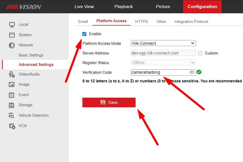This screenshot has height=162, width=243.
Task: Open the Video/Audio settings label
Action: coord(29,74)
